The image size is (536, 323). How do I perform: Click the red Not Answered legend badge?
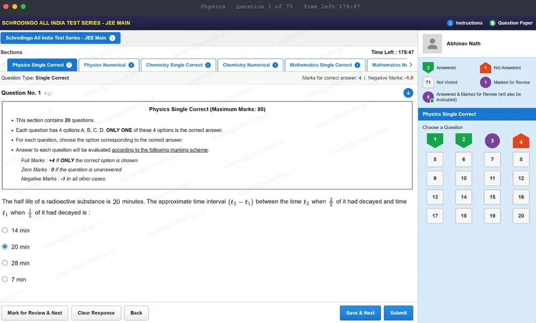coord(485,67)
